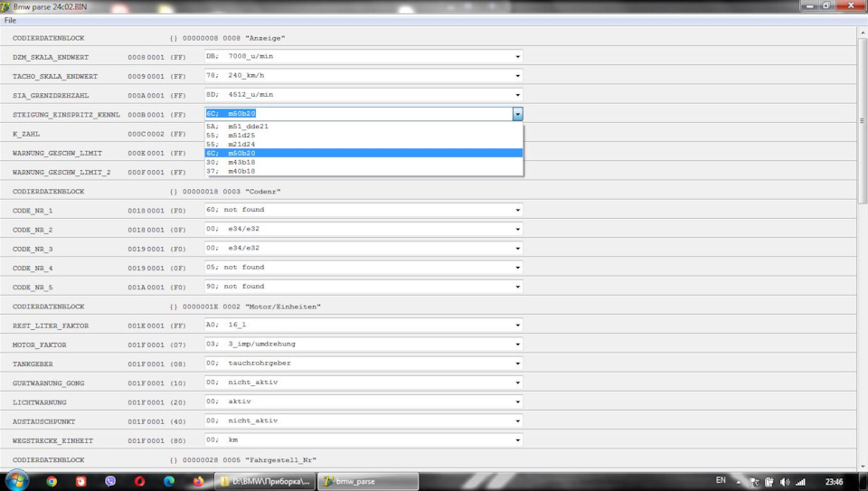Select the highlighted 6C; m50b20 list entry
The image size is (868, 491).
tap(363, 154)
